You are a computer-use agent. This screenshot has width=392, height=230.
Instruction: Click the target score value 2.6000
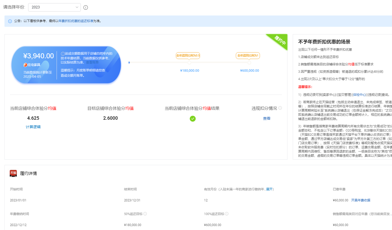tap(111, 118)
